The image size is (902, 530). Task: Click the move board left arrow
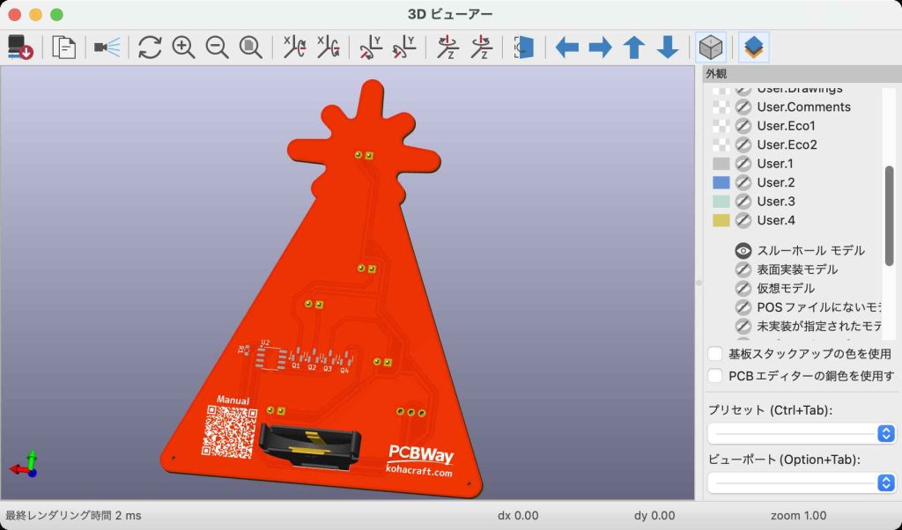click(x=566, y=47)
